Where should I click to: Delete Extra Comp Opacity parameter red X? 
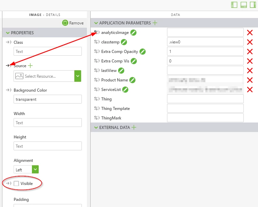pos(250,52)
